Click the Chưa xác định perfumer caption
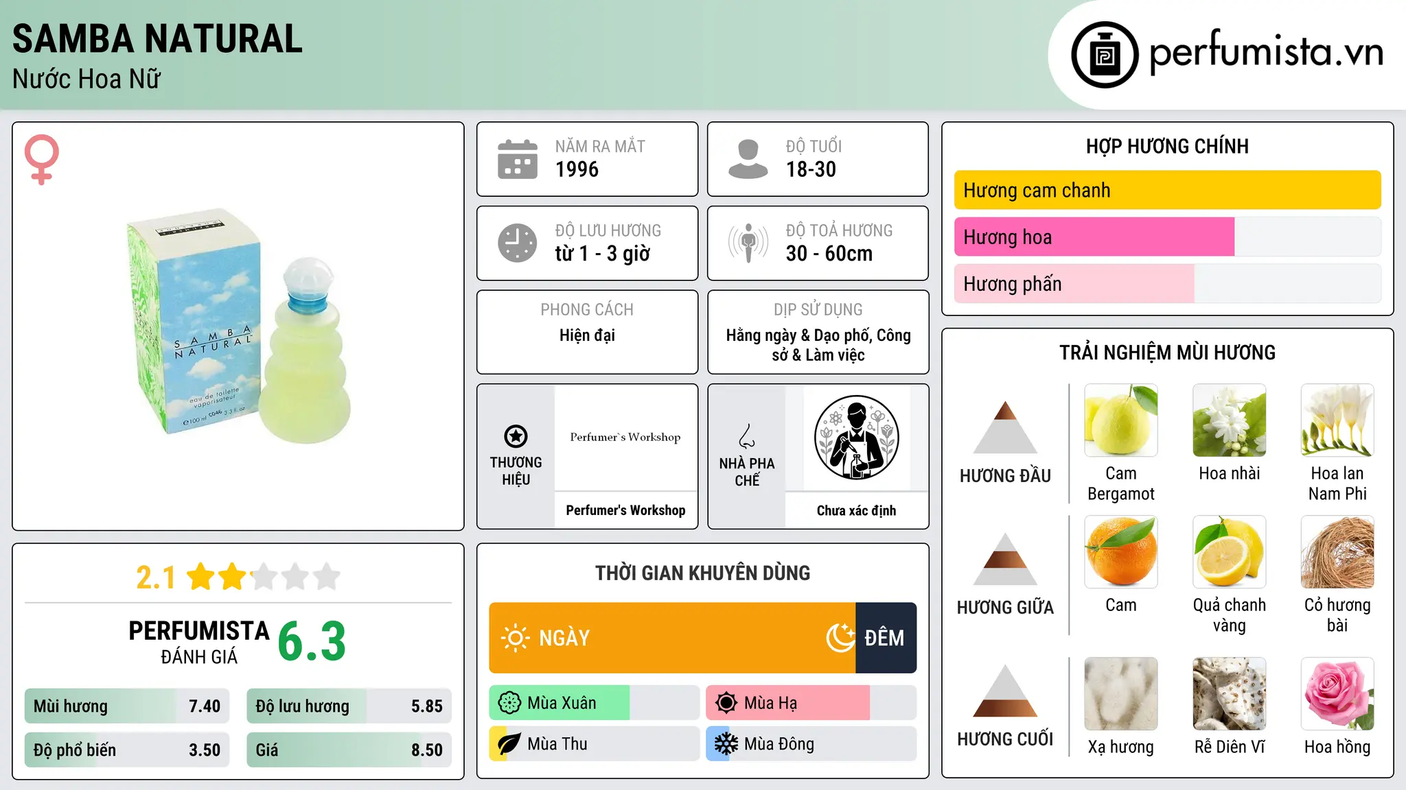Screen dimensions: 1406x790 [x=856, y=511]
